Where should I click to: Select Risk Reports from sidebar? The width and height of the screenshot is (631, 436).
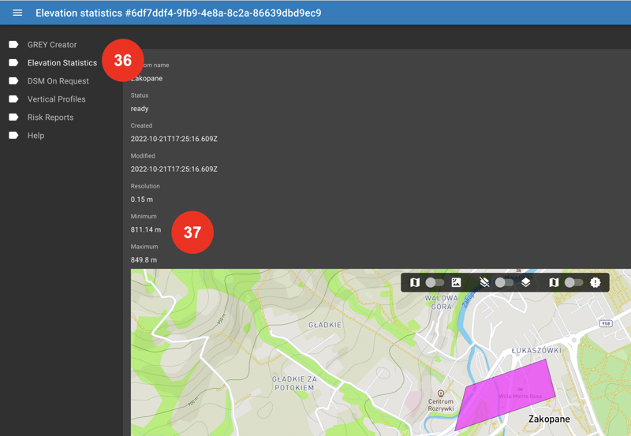tap(50, 117)
